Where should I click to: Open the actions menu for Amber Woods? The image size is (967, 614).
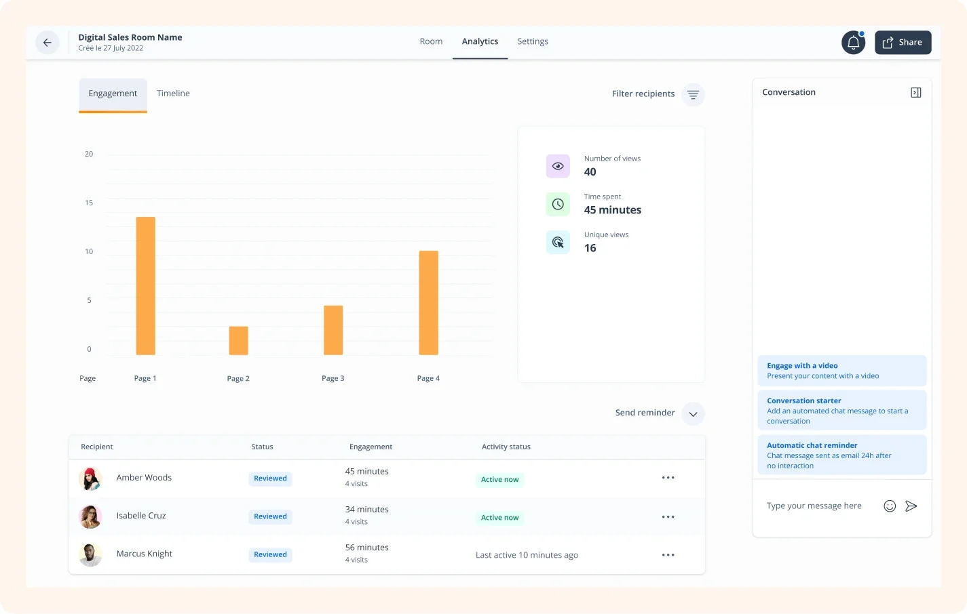coord(668,478)
